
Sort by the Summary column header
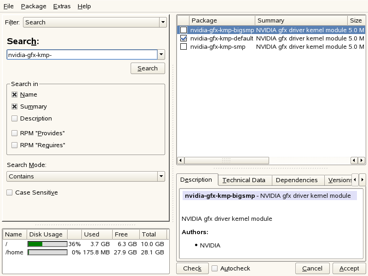coord(301,20)
